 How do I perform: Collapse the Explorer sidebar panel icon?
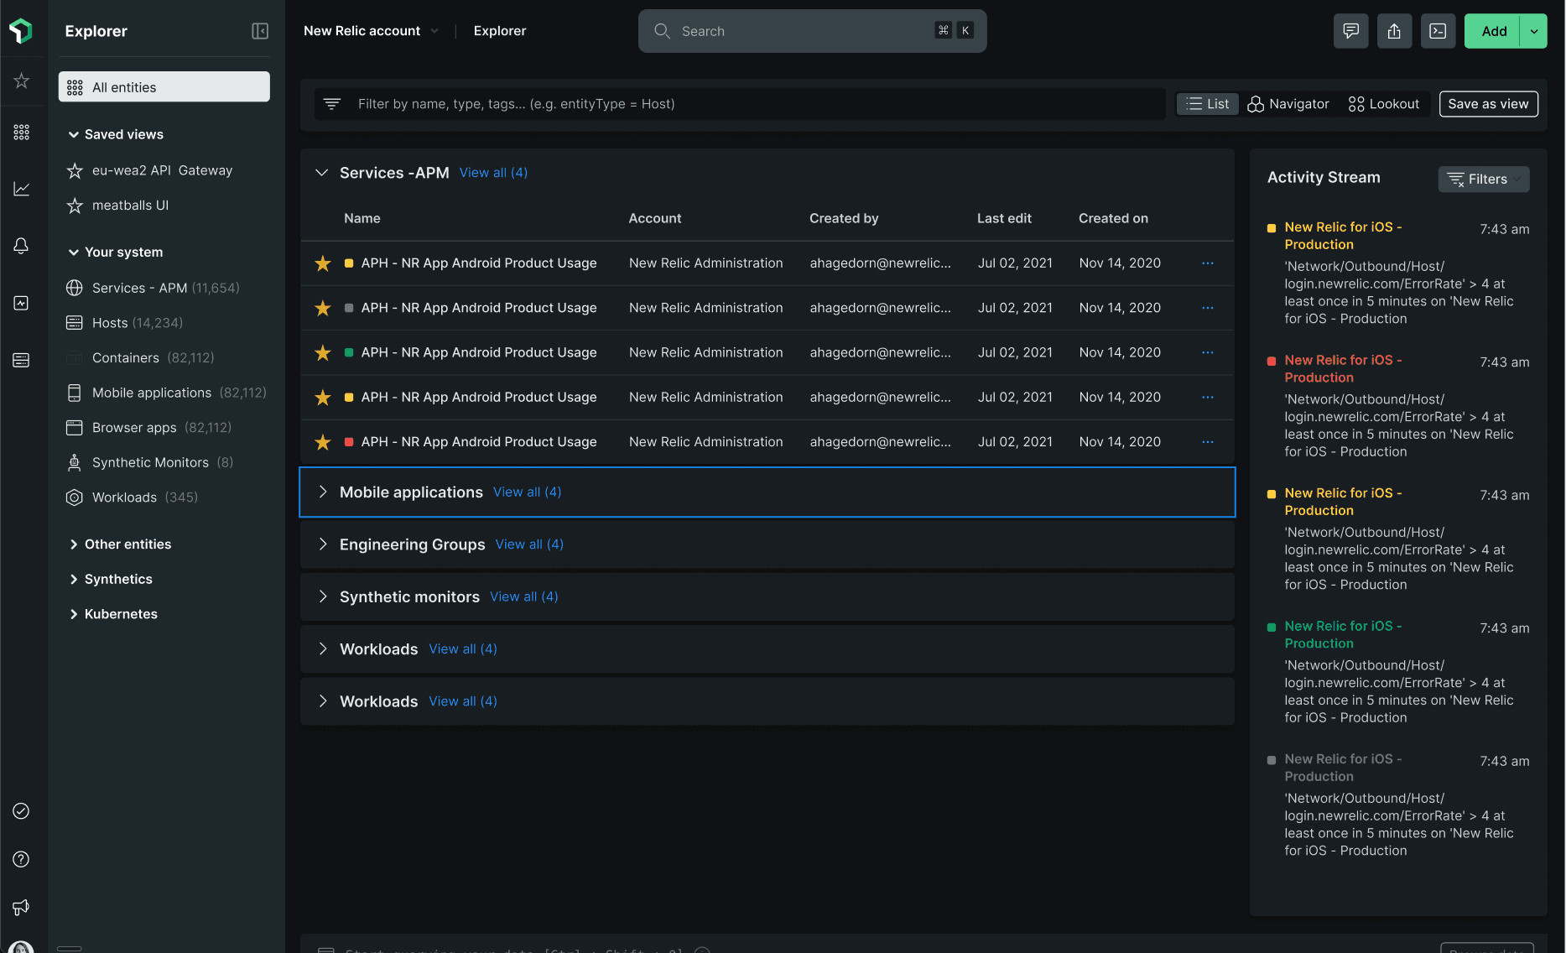pyautogui.click(x=260, y=31)
